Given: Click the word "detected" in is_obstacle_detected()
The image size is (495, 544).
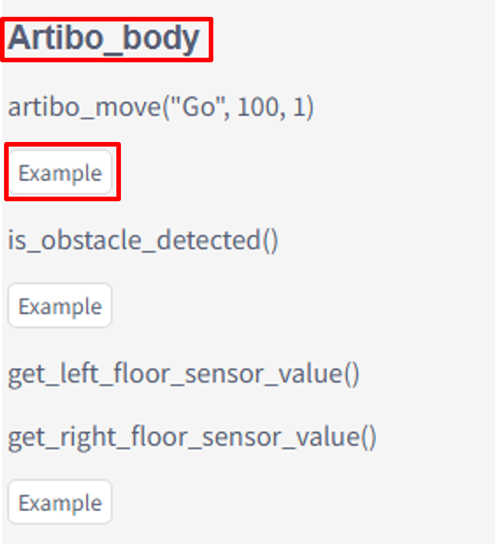Looking at the screenshot, I should 209,240.
